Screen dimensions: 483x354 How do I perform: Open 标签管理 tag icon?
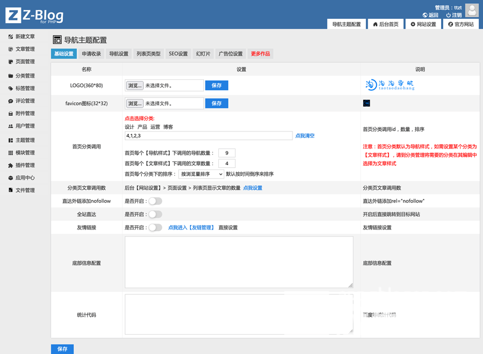(11, 88)
